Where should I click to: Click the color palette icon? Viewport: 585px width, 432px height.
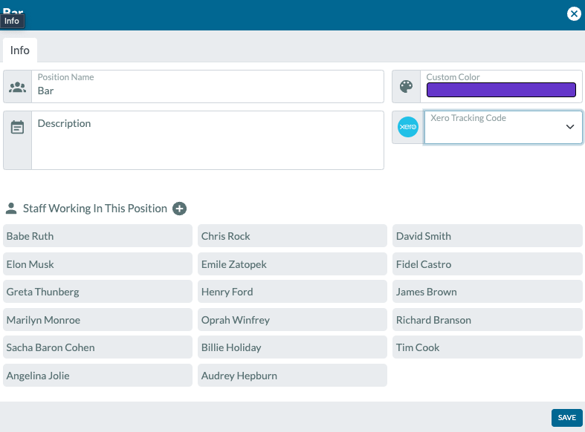407,86
